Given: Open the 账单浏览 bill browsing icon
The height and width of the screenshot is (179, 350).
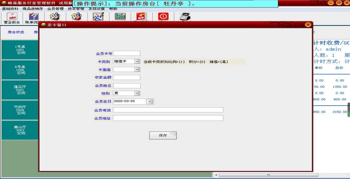Looking at the screenshot, I should [x=34, y=18].
